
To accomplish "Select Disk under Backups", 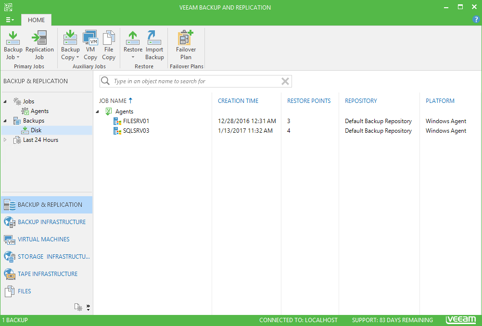I will (36, 130).
